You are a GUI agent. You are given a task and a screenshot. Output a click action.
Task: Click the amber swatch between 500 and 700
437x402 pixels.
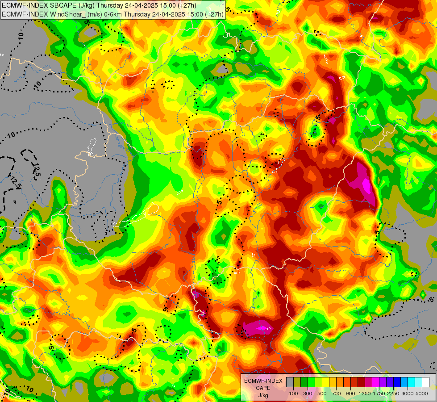pos(333,382)
